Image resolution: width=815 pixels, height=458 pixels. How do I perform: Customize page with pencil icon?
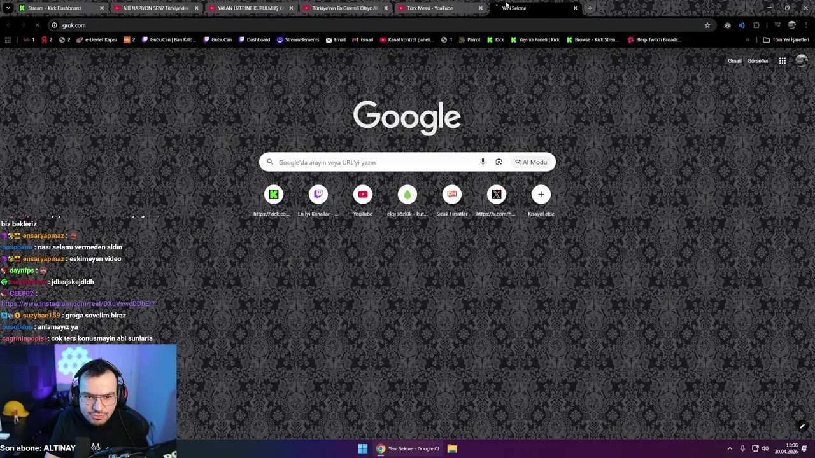tap(802, 426)
